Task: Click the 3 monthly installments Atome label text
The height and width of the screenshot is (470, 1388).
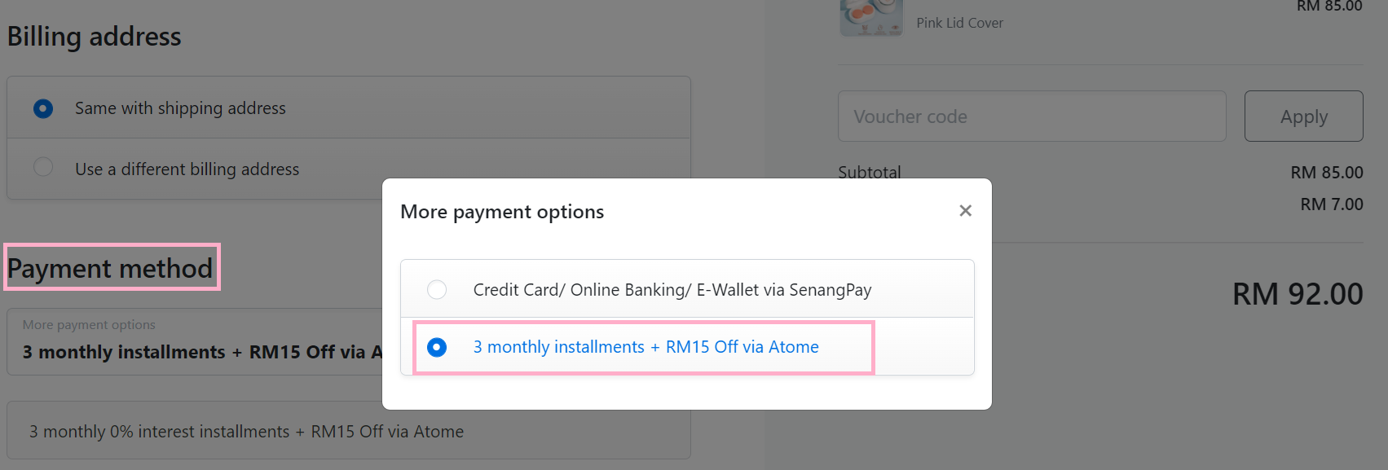Action: (646, 347)
